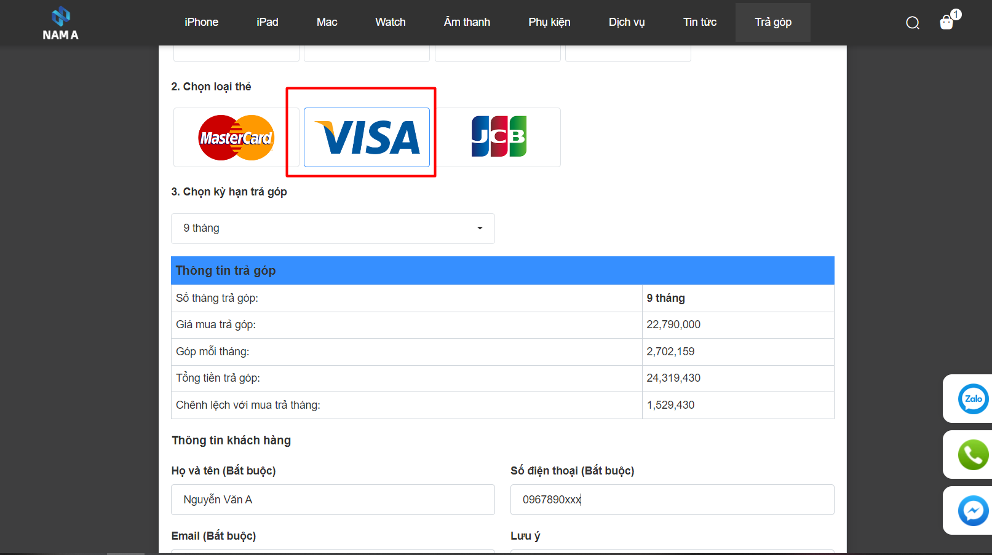Open the Phụ kiện menu
This screenshot has height=555, width=992.
point(549,22)
